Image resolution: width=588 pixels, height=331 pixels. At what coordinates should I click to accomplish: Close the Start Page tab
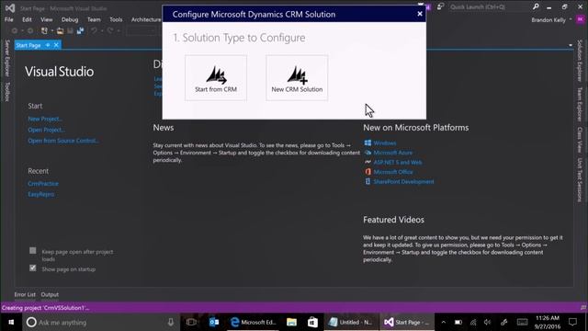pos(56,45)
